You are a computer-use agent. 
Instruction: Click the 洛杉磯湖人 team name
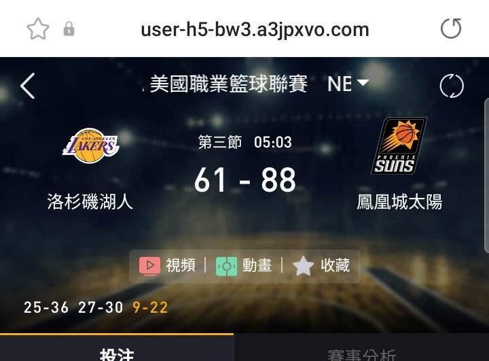point(90,201)
